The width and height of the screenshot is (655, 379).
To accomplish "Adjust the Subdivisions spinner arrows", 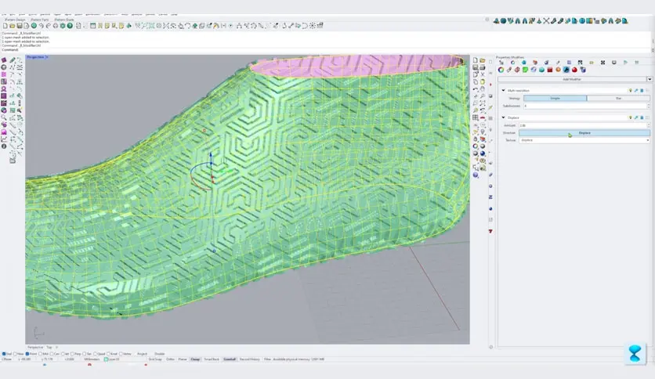I will coord(648,106).
